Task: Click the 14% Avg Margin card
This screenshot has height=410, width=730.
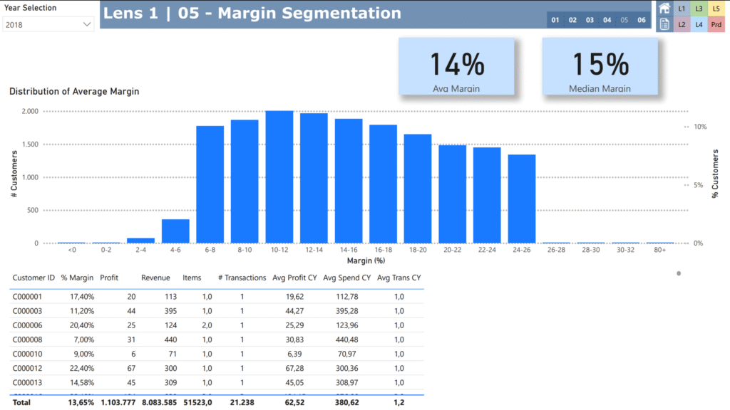Action: point(457,67)
